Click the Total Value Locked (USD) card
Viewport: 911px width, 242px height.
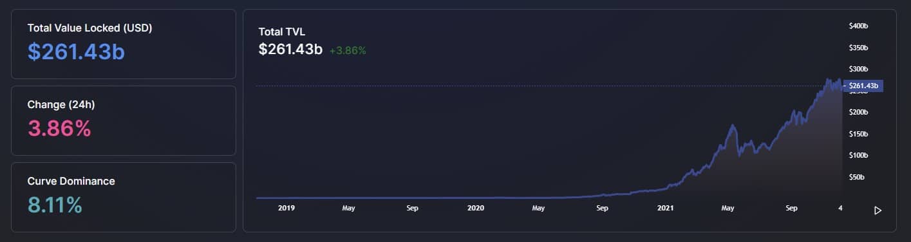(124, 44)
